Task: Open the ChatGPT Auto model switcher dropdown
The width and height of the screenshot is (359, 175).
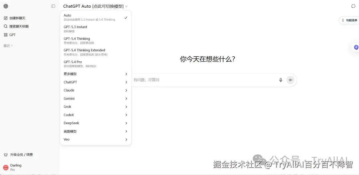Action: point(95,6)
